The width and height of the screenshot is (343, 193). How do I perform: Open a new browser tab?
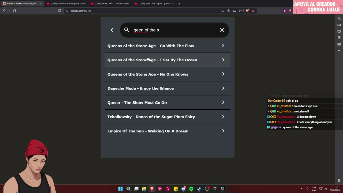click(x=179, y=3)
